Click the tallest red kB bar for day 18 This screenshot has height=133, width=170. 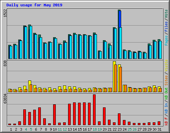pyautogui.click(x=94, y=110)
